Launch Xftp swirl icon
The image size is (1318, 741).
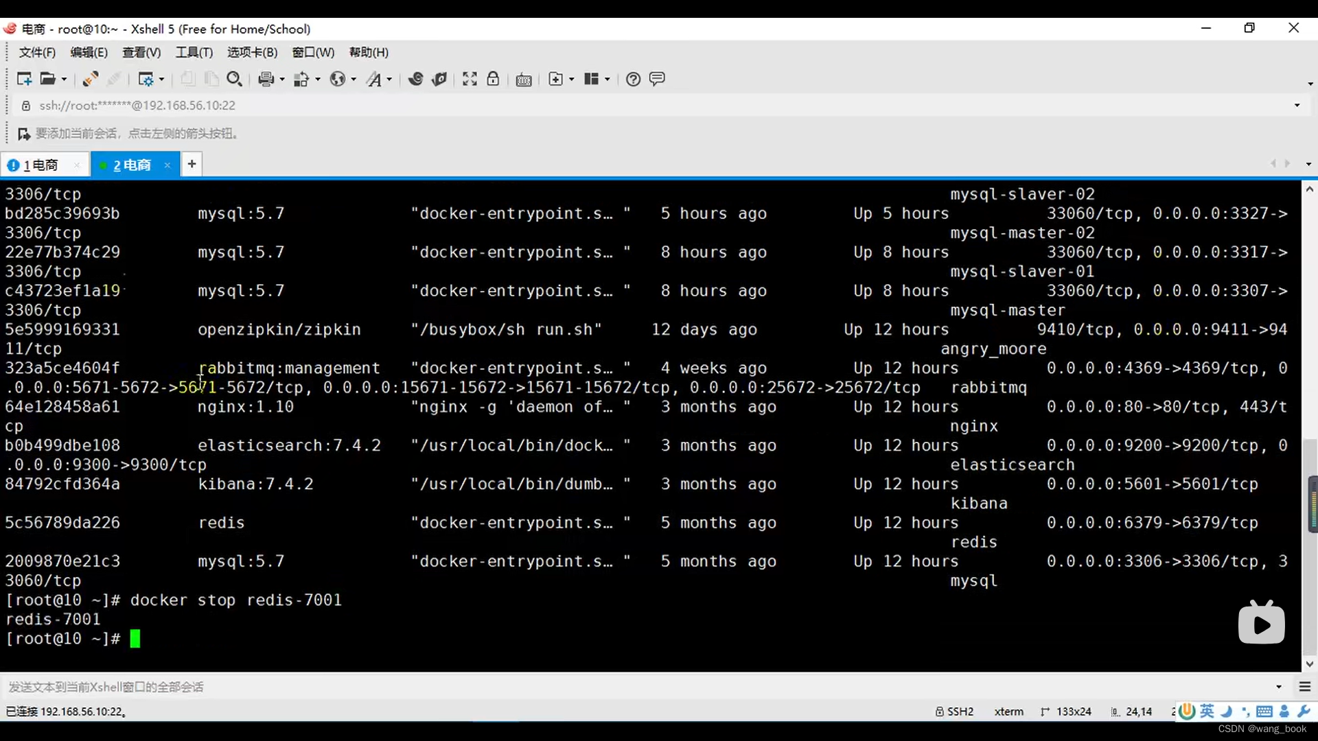point(415,79)
